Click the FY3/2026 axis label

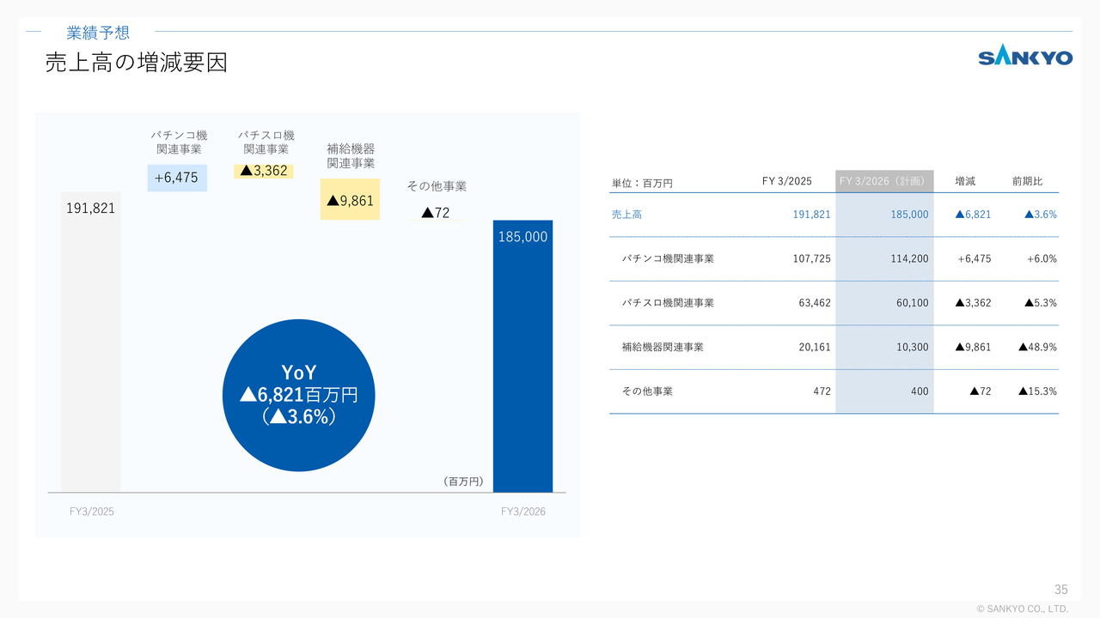[x=523, y=512]
